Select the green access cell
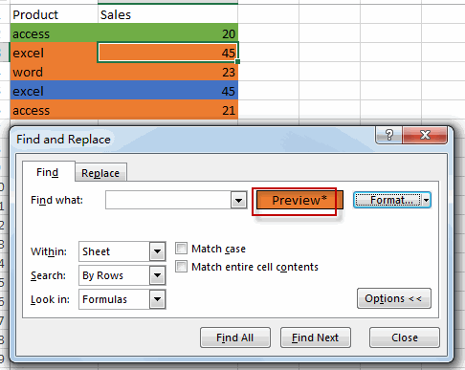 coord(54,33)
